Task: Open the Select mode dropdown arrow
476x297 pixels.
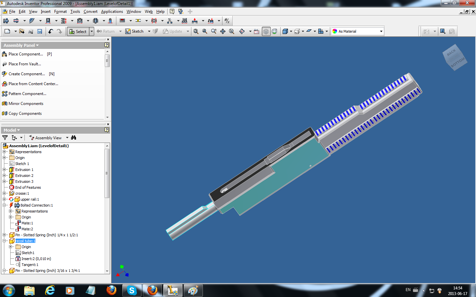Action: (92, 31)
